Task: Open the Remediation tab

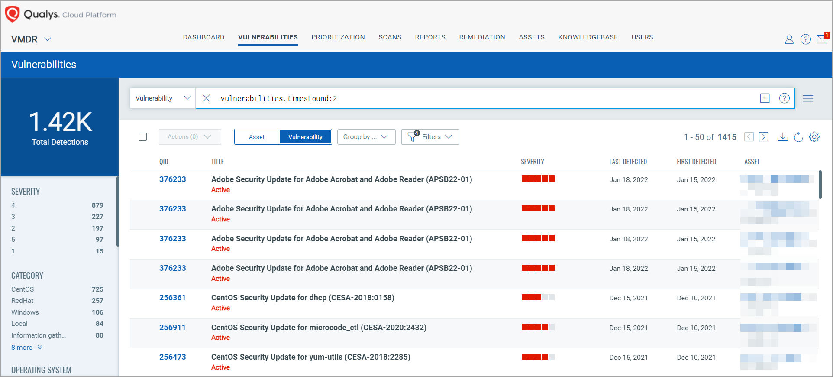Action: [x=482, y=37]
